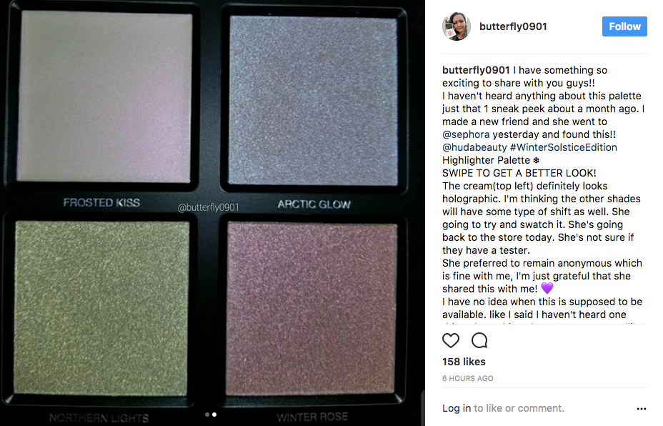
Task: Select the second carousel dot indicator
Action: (214, 415)
